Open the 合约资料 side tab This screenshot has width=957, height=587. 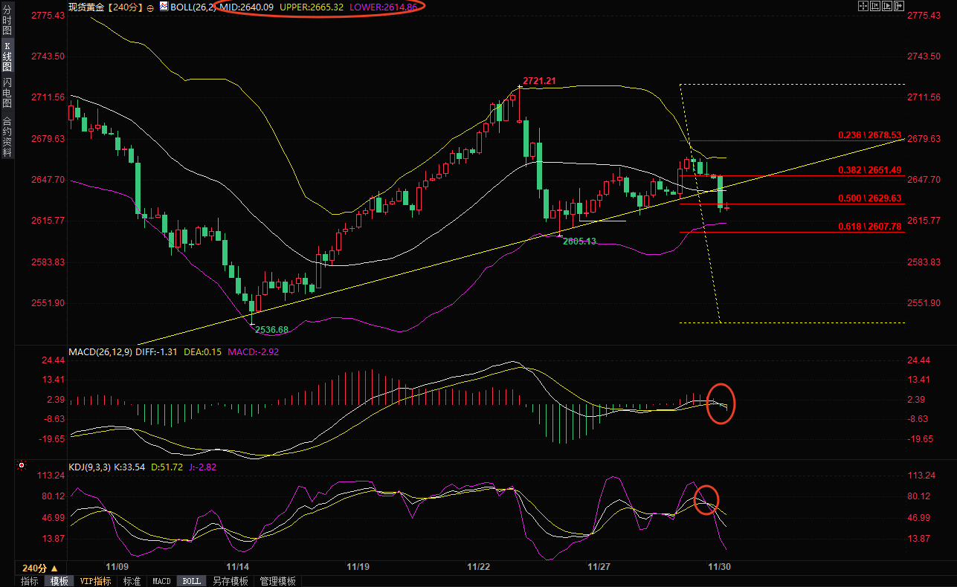(7, 135)
